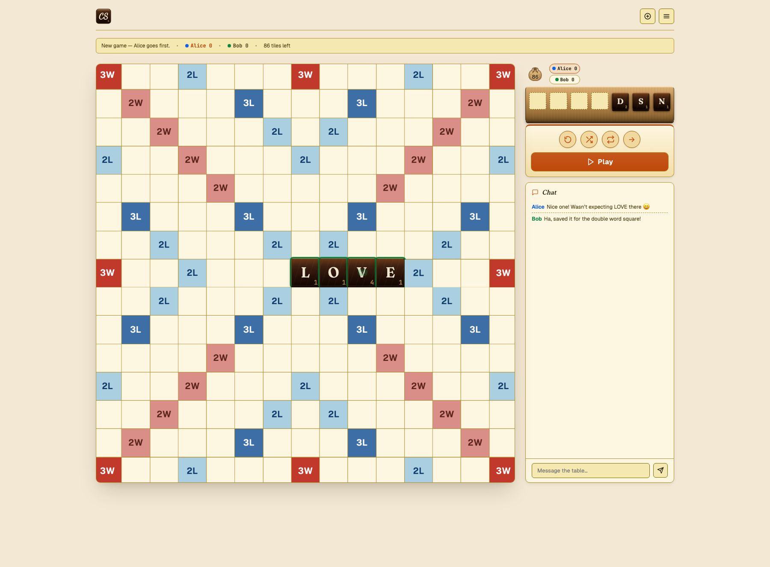Click the placed V tile on board
This screenshot has height=567, width=770.
[x=362, y=272]
